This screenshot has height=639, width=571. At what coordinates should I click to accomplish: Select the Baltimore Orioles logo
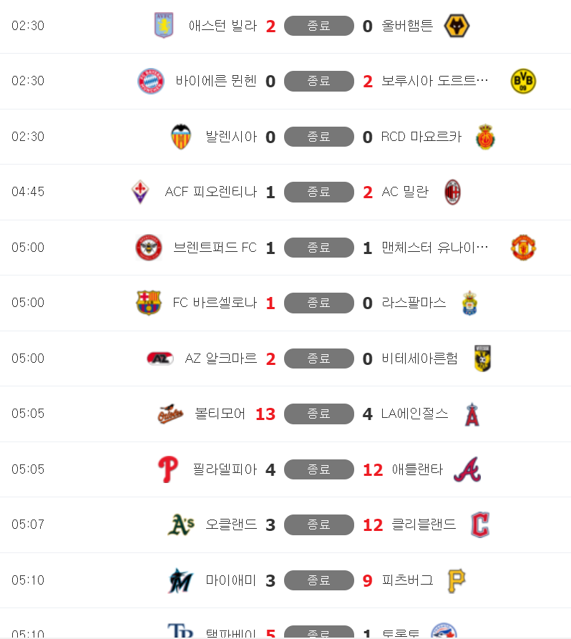170,414
